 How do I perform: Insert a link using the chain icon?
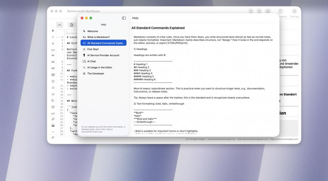tap(53, 119)
